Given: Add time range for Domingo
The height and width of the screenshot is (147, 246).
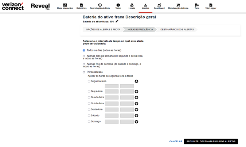Looking at the screenshot, I should click(137, 122).
